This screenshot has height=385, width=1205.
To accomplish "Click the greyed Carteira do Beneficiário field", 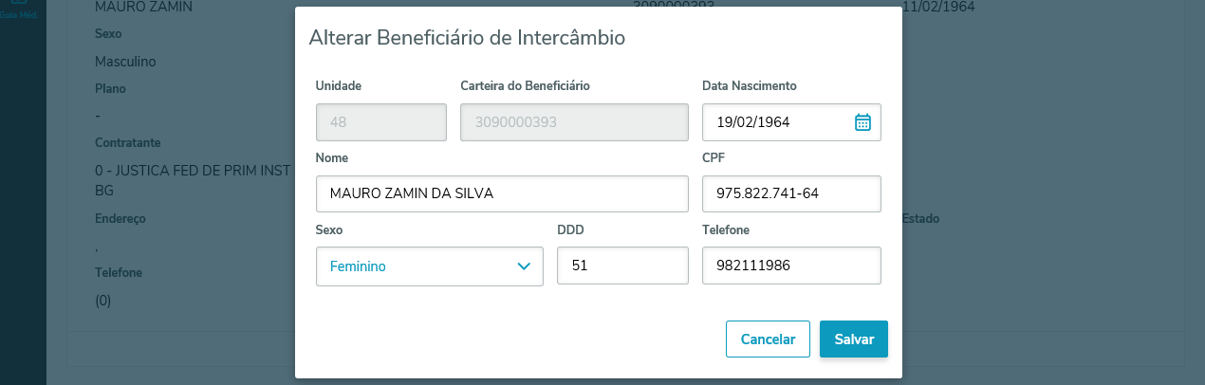I will click(x=573, y=121).
